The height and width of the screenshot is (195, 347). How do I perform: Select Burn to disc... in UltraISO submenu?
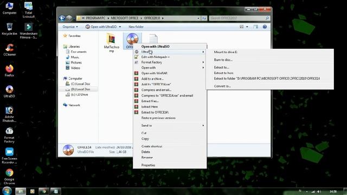click(x=270, y=60)
